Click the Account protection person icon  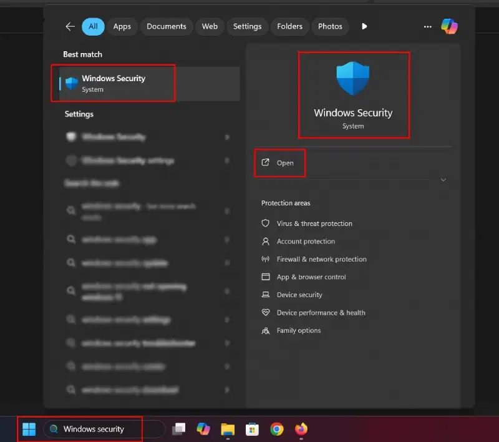266,242
